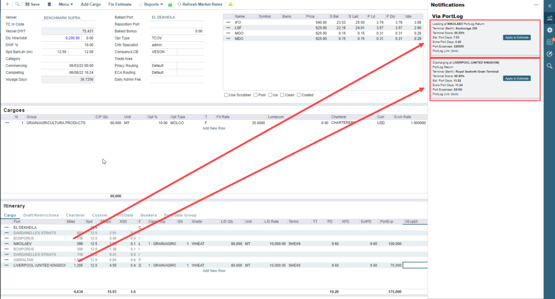
Task: Open the Menu dropdown
Action: click(66, 4)
